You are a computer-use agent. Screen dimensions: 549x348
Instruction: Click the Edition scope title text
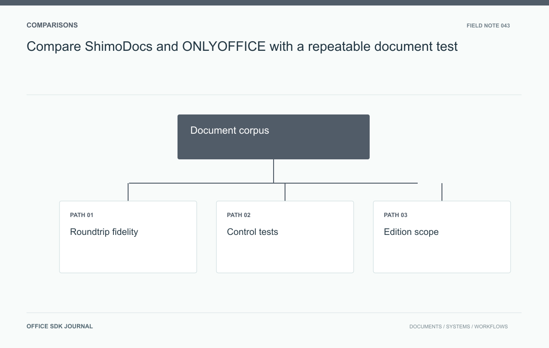pos(411,232)
